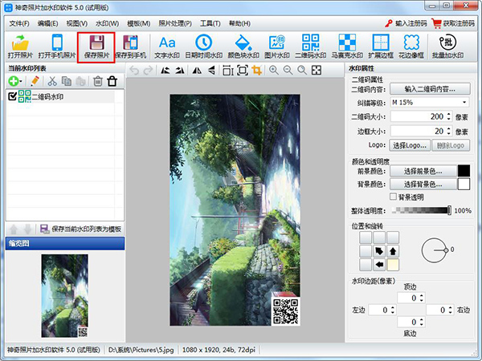Open the Mosaic watermark (马赛克水印) tool
Screen dimensions: 482x361
point(348,47)
